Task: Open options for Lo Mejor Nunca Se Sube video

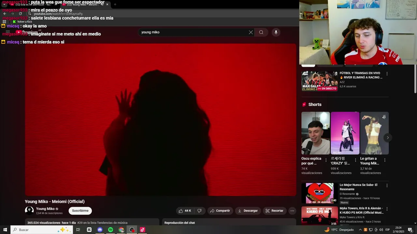Action: tap(387, 186)
